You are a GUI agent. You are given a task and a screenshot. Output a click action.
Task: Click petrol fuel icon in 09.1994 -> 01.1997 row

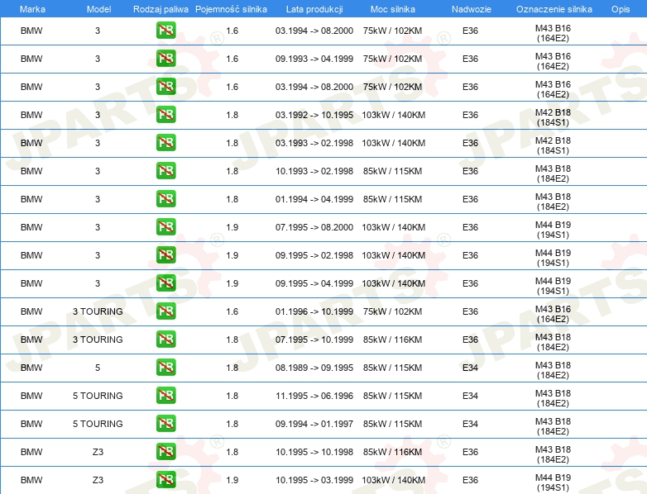click(x=165, y=423)
